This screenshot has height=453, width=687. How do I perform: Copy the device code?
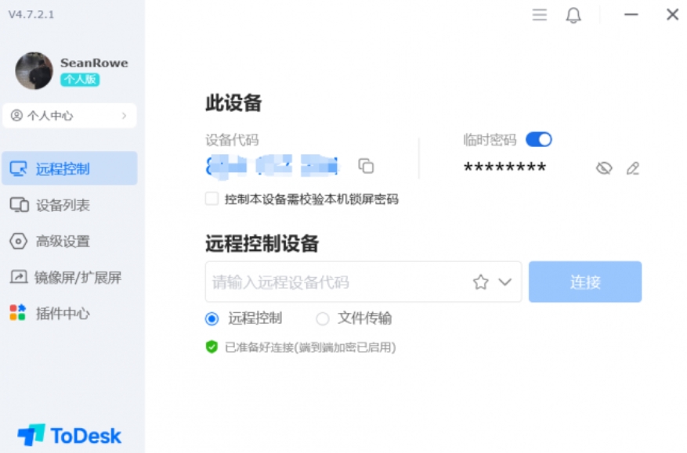click(x=366, y=166)
